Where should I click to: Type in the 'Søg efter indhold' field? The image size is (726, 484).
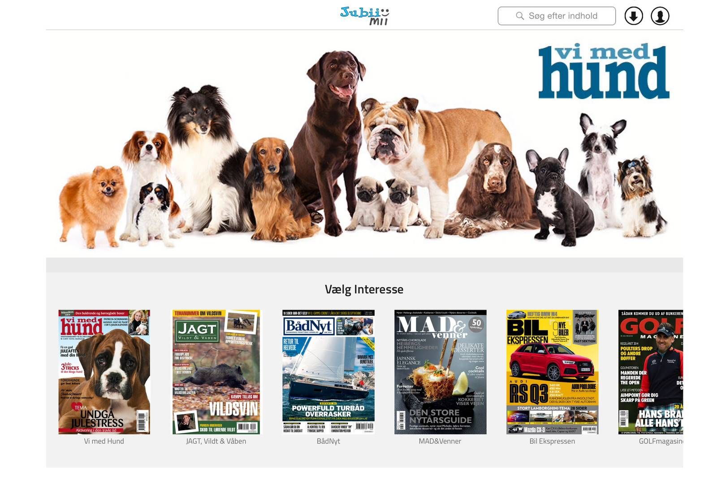pos(563,16)
